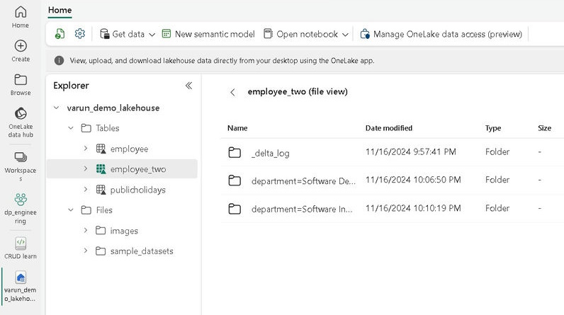Select the Home tab
This screenshot has height=315, width=564.
pyautogui.click(x=60, y=11)
